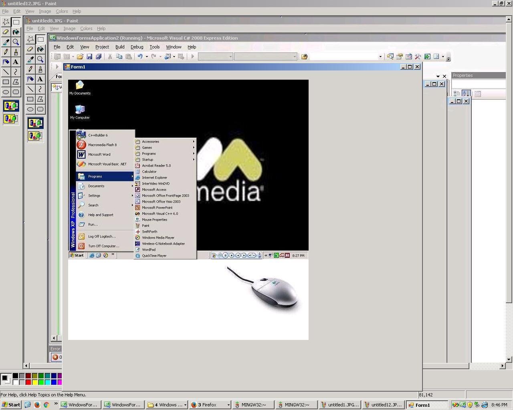Switch to the Form1 taskbar button
This screenshot has width=513, height=410.
click(427, 405)
